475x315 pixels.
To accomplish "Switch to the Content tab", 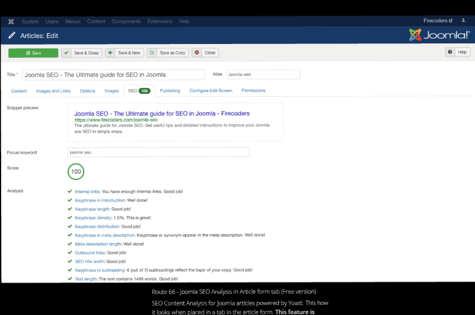I will [x=19, y=91].
